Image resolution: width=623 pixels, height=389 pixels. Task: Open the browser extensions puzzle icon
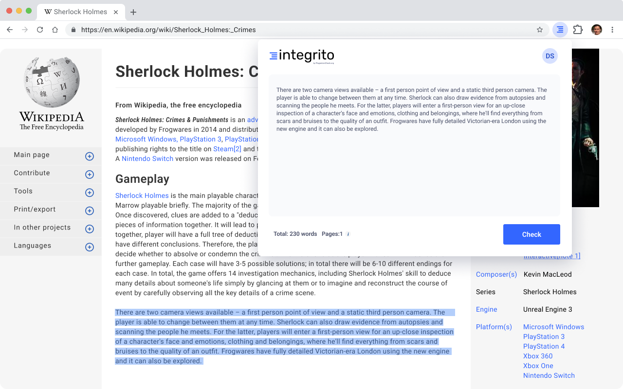(x=578, y=30)
